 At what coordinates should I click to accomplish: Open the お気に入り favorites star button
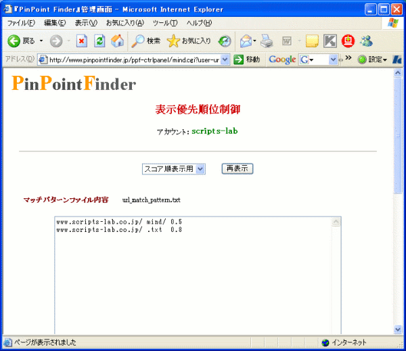[x=189, y=41]
